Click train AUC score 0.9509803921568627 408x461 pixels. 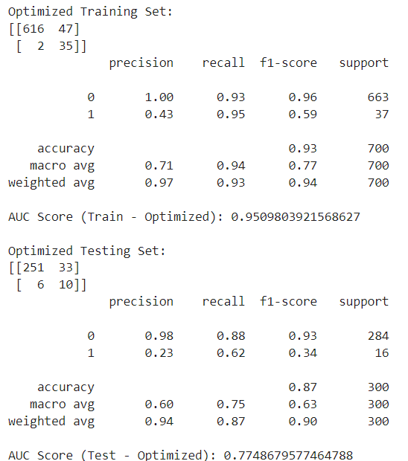coord(296,217)
